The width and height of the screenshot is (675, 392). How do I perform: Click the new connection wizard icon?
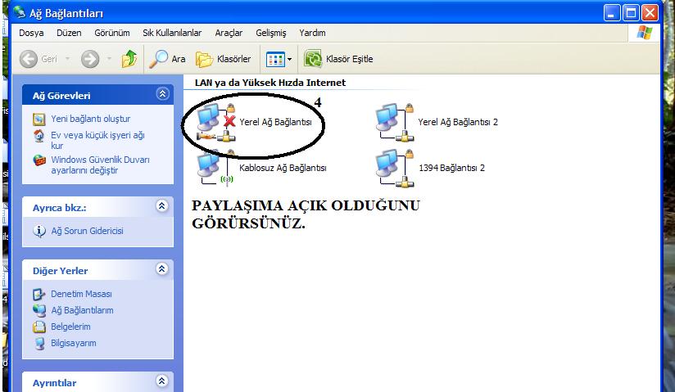[x=39, y=119]
